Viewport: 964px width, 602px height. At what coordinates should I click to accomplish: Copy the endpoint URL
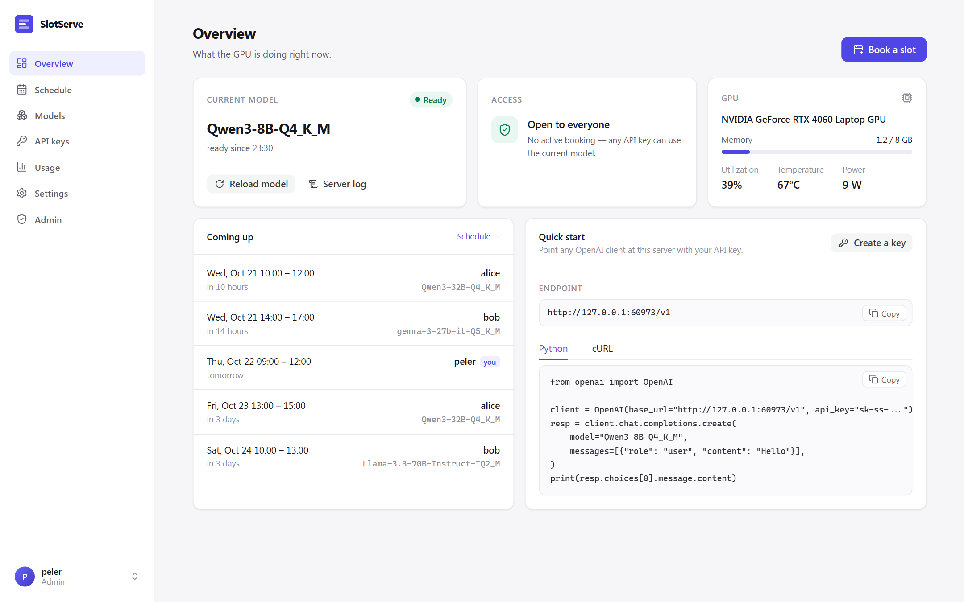[884, 313]
